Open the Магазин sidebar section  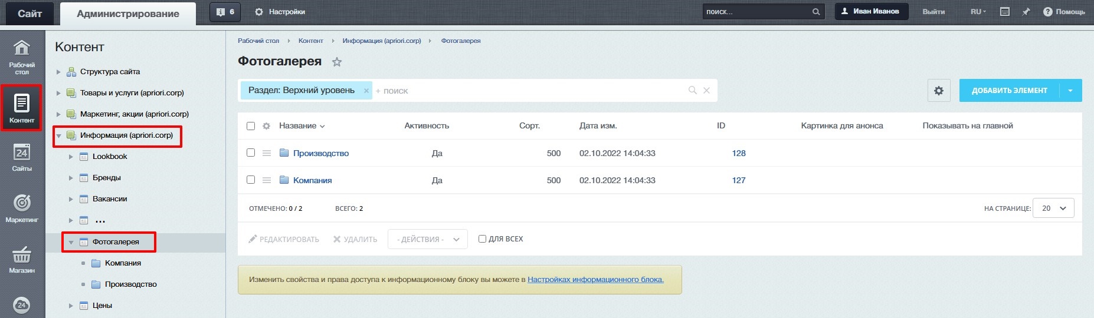(22, 259)
